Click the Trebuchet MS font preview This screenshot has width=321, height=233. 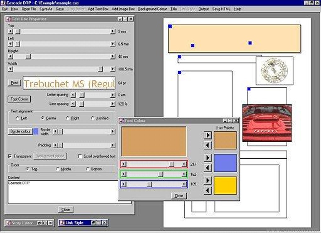(x=69, y=83)
